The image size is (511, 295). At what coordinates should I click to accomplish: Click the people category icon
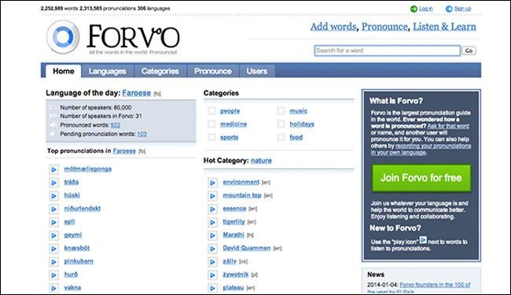211,111
